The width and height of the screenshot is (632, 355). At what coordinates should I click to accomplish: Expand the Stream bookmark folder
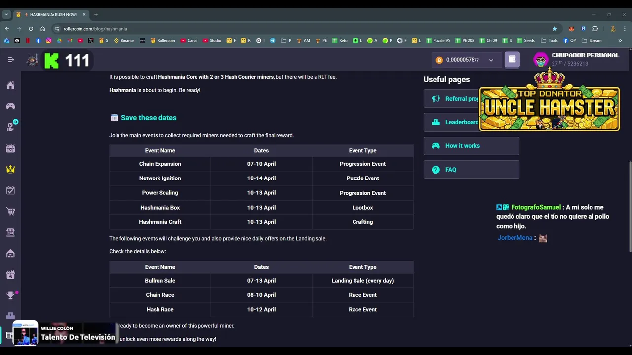(592, 41)
